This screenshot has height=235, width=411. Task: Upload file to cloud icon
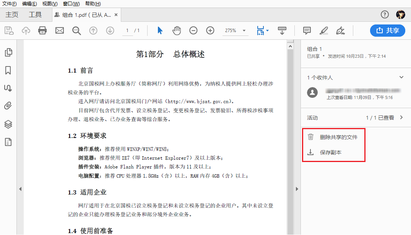click(26, 31)
